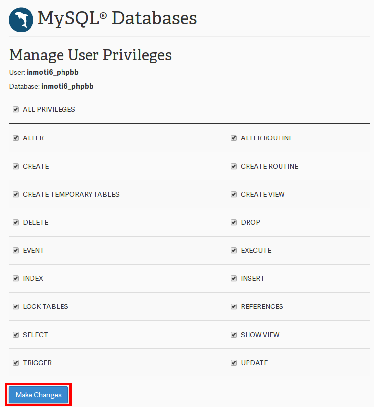
Task: Click the MySQL dolphin logo icon
Action: pos(22,20)
